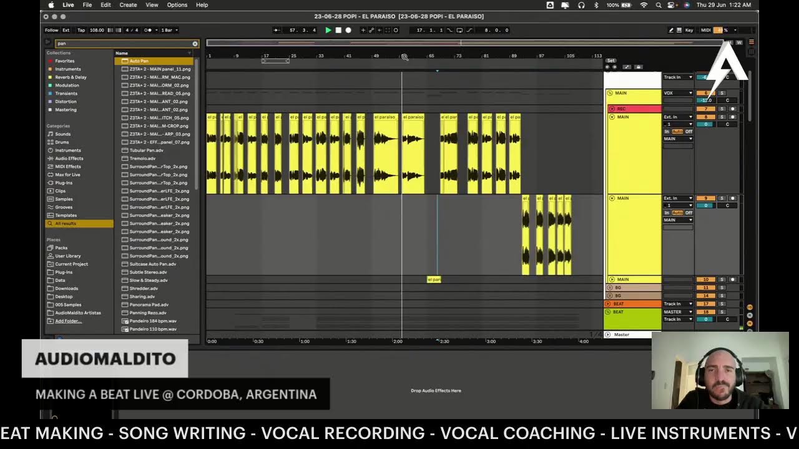Start playback with the green Play button
Screen dimensions: 799x449
[x=328, y=30]
